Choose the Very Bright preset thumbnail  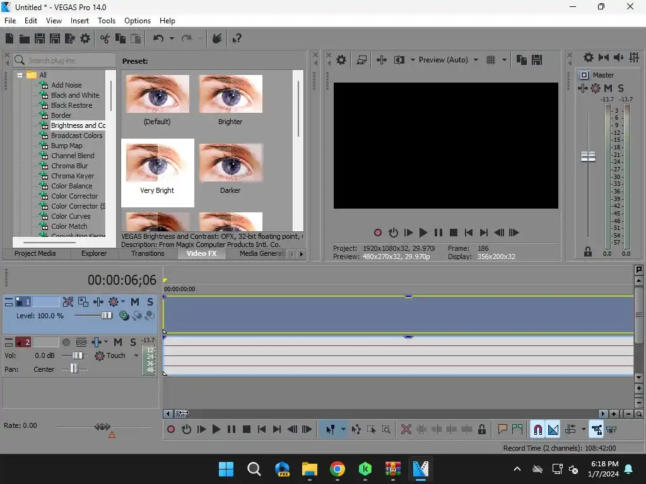[x=157, y=173]
